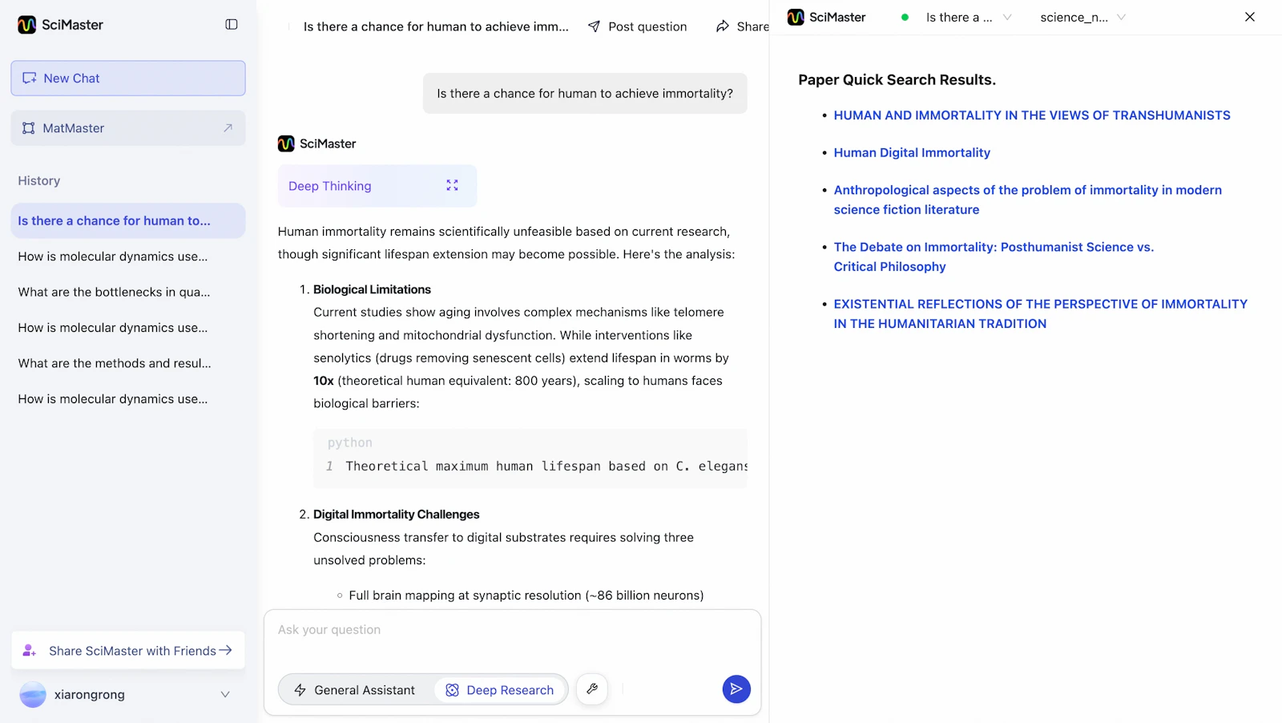The image size is (1282, 723).
Task: Click Post question button
Action: [638, 26]
